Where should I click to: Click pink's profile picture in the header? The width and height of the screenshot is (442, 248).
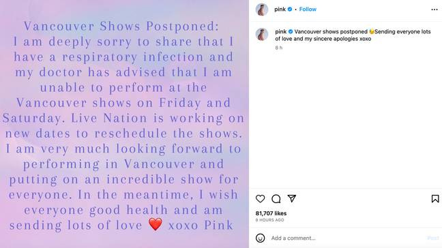click(262, 10)
